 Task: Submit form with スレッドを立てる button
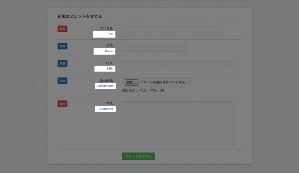click(x=138, y=156)
